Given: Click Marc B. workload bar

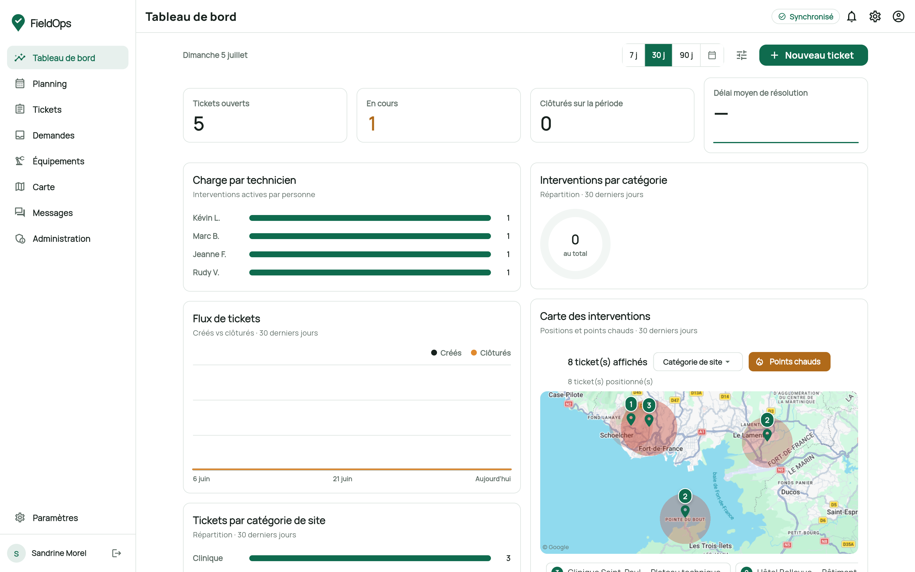Looking at the screenshot, I should coord(370,236).
